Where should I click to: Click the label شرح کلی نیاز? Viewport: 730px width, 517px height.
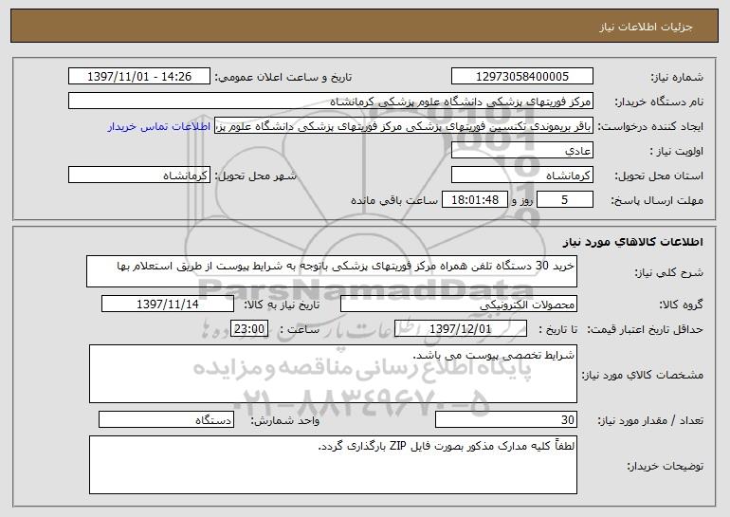click(669, 272)
